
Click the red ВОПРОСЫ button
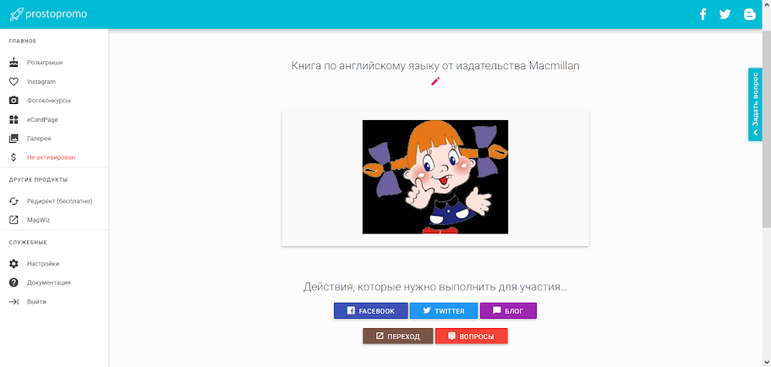[x=472, y=336]
